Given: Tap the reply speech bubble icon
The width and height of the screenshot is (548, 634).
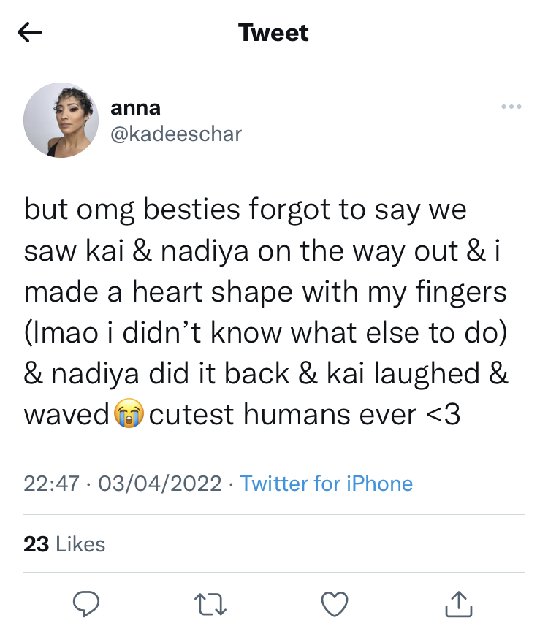Looking at the screenshot, I should (86, 604).
